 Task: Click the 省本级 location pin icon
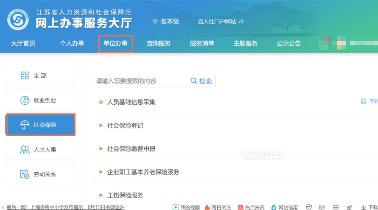coord(155,22)
